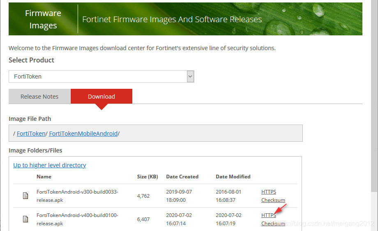Click created date 2020-07-02 16:07:14

(179, 219)
